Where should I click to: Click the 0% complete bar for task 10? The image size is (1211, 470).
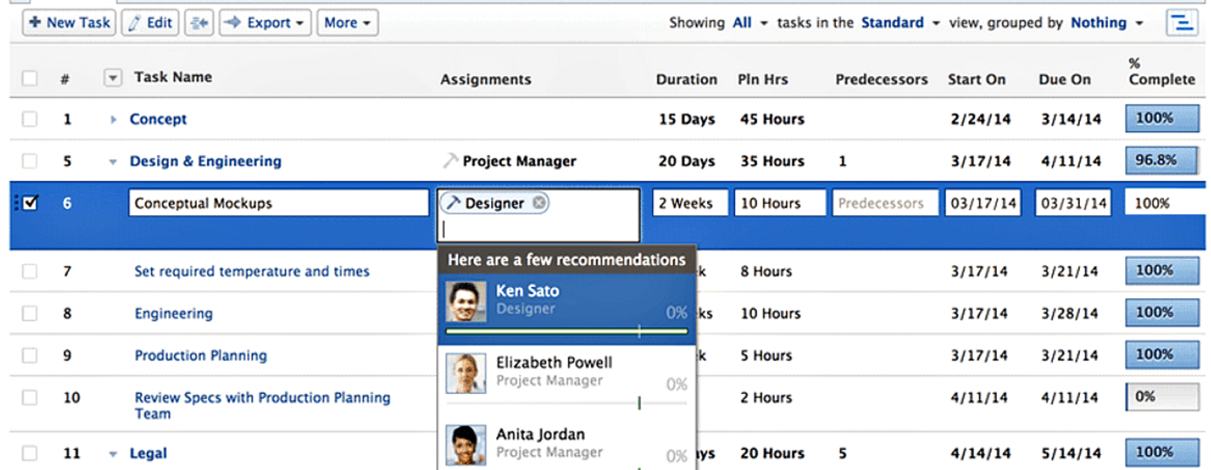coord(1162,397)
